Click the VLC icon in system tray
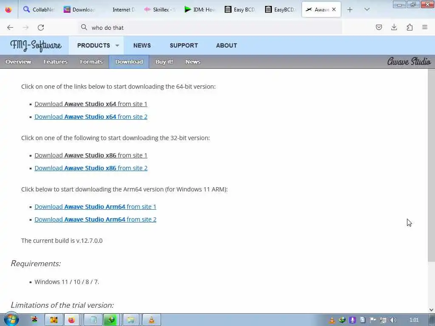Image resolution: width=435 pixels, height=326 pixels. pyautogui.click(x=332, y=320)
